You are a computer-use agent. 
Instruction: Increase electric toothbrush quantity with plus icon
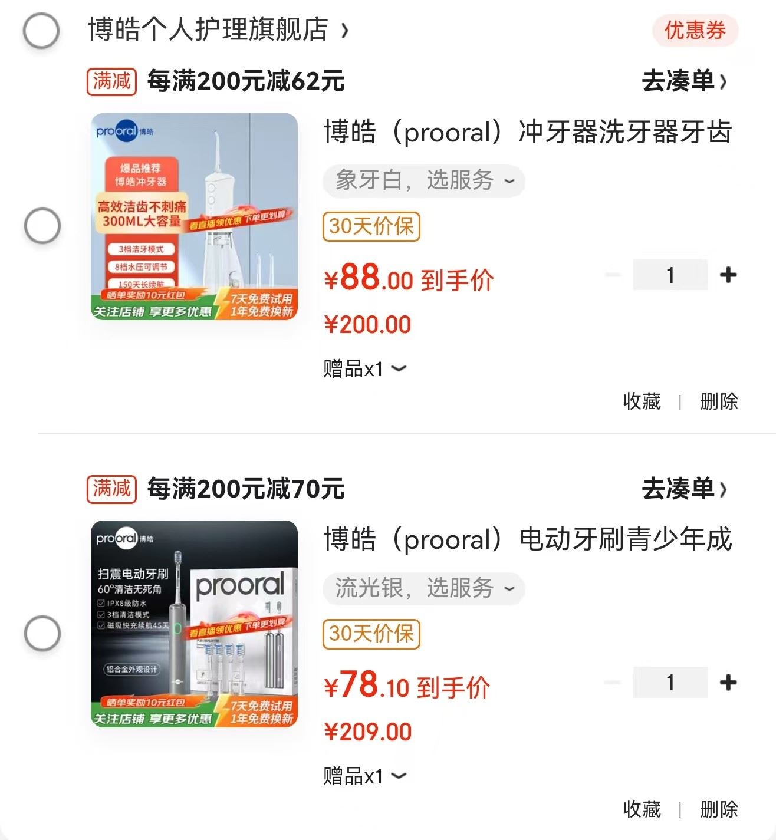[728, 683]
